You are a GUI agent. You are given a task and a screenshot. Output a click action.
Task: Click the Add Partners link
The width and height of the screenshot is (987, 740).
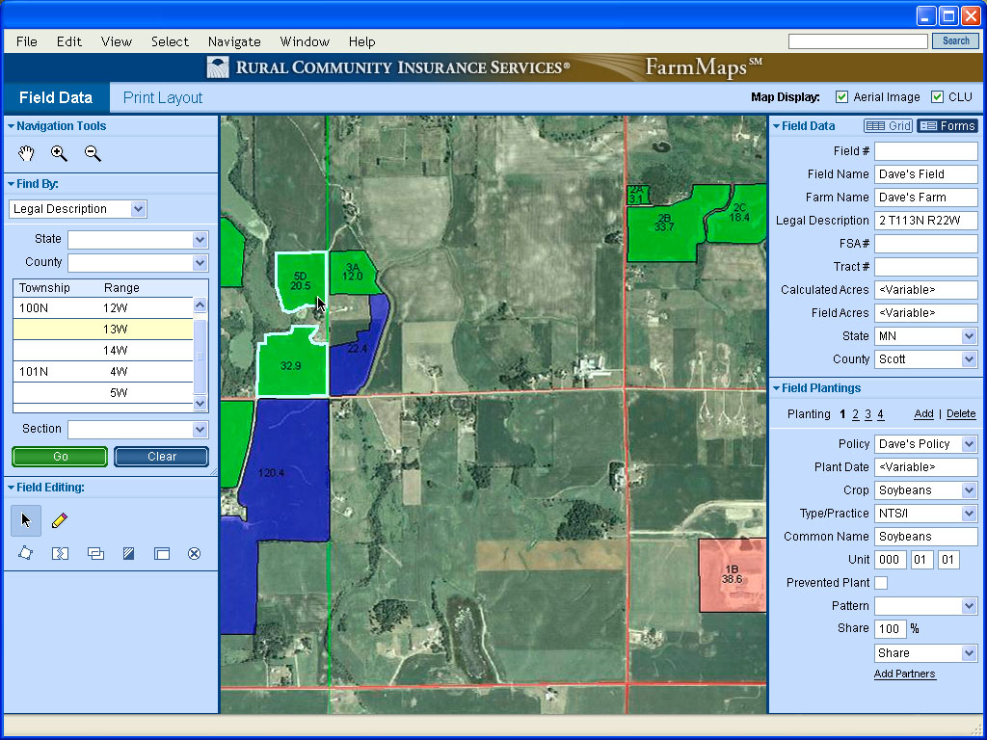coord(904,674)
